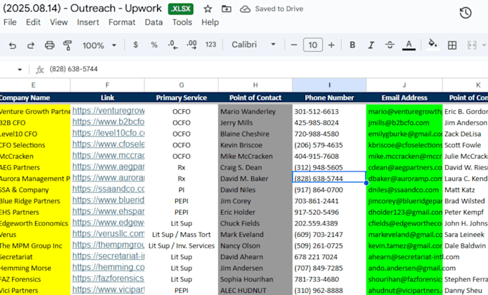Open the File menu
The image size is (488, 295).
tap(10, 22)
